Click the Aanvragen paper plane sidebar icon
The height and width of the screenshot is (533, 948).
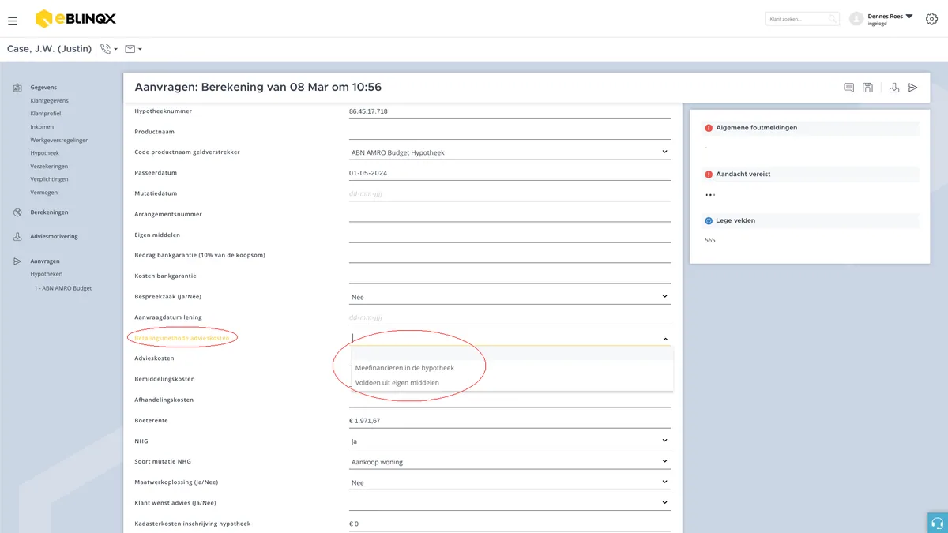point(17,261)
